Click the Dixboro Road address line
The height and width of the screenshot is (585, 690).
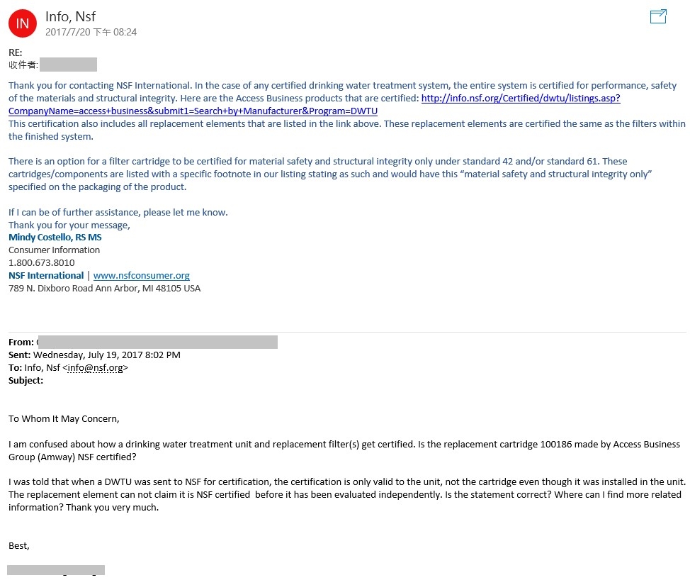(x=104, y=289)
